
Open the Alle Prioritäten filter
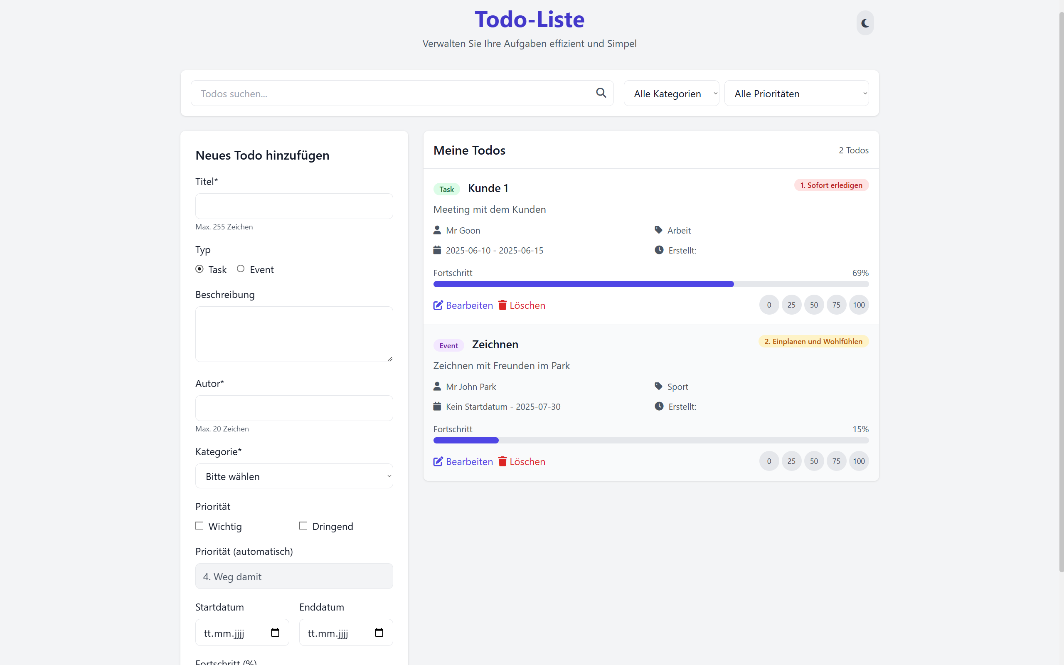point(796,93)
